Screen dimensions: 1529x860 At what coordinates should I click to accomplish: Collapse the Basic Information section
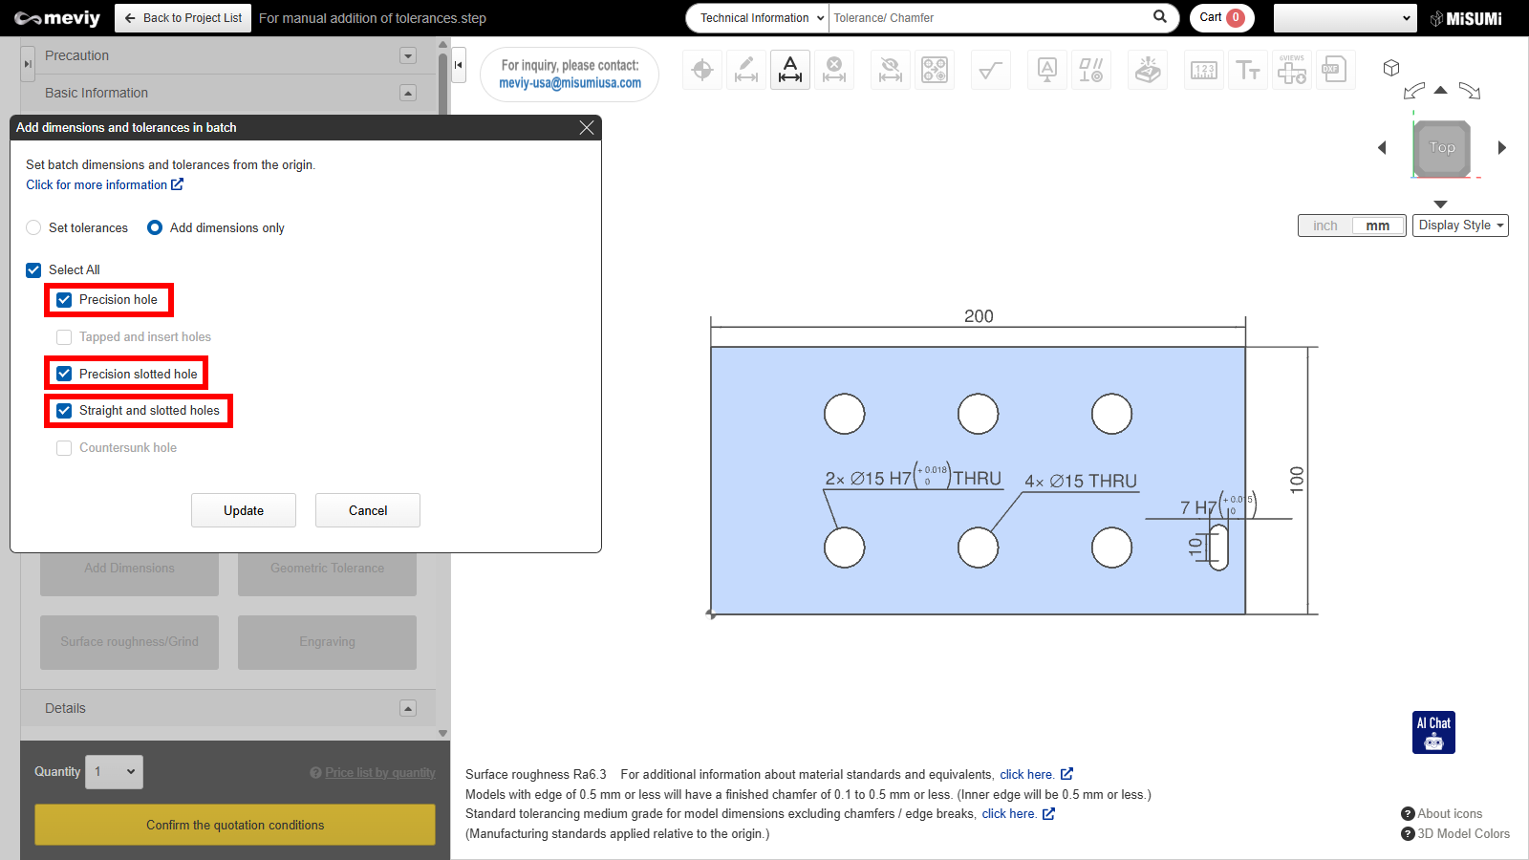(408, 93)
